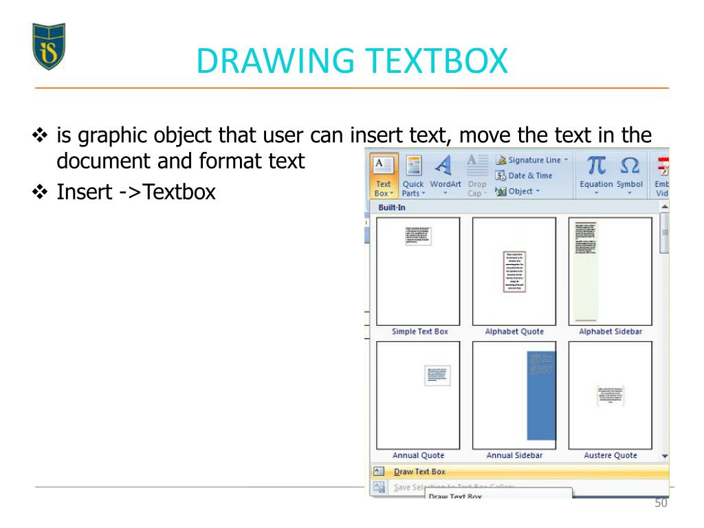Open the WordArt dropdown arrow
The image size is (704, 528).
pos(445,193)
